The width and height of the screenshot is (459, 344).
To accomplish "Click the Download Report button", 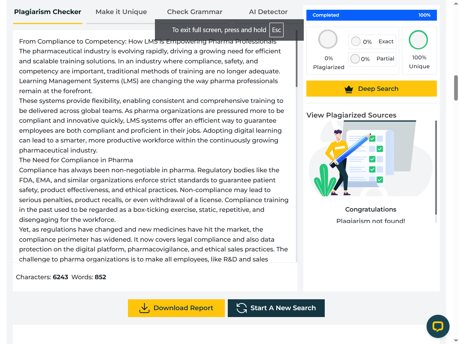I will pyautogui.click(x=176, y=308).
